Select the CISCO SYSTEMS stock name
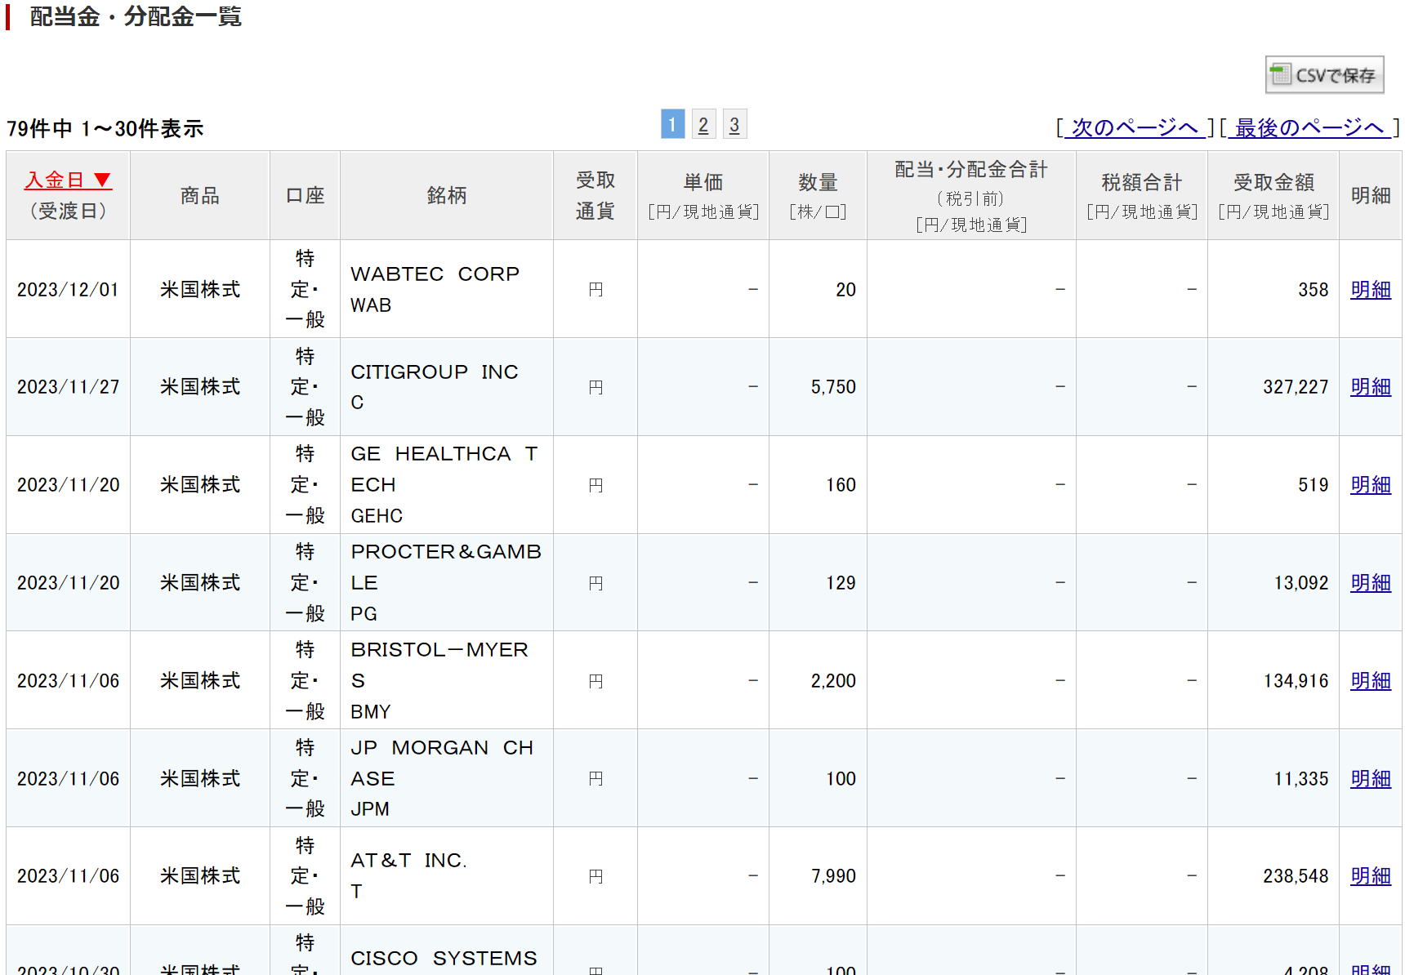Screen dimensions: 1405x975 [x=444, y=959]
